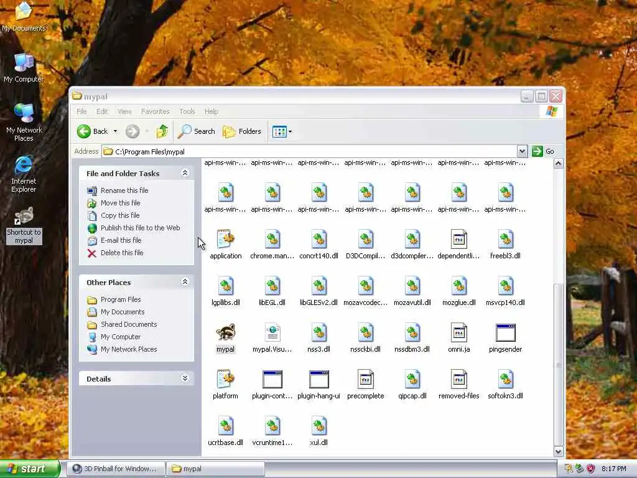The width and height of the screenshot is (637, 478).
Task: Open the View menu
Action: (124, 111)
